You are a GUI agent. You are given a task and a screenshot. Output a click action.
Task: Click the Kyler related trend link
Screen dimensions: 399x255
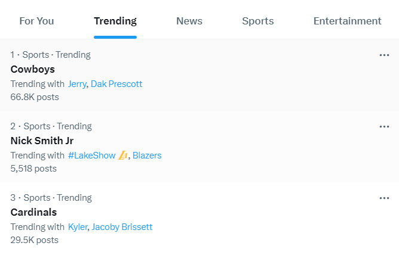(78, 227)
